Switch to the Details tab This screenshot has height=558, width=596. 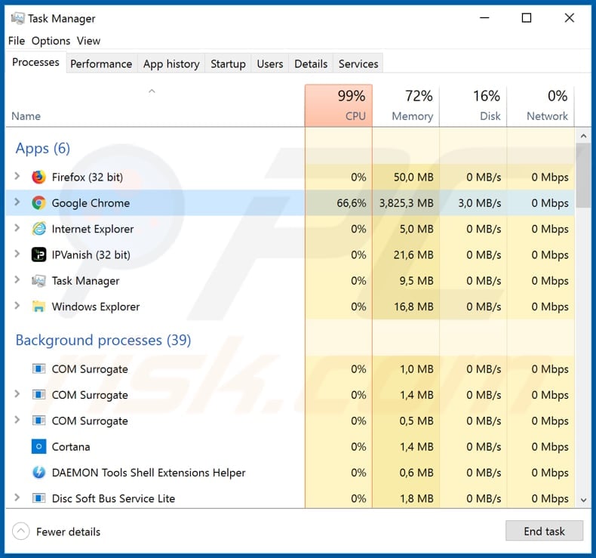[311, 64]
